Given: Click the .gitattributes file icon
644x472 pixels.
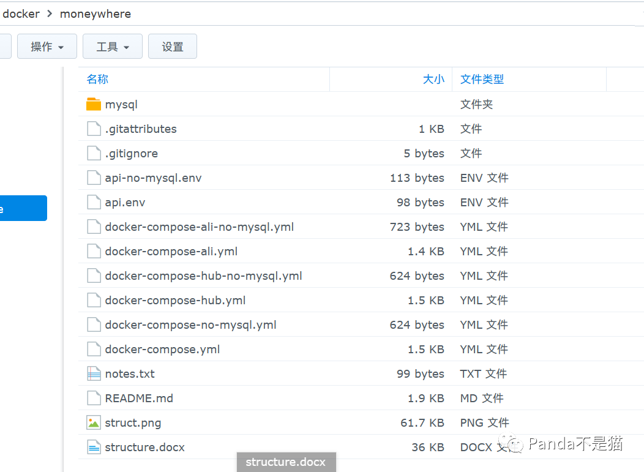Looking at the screenshot, I should pyautogui.click(x=94, y=129).
